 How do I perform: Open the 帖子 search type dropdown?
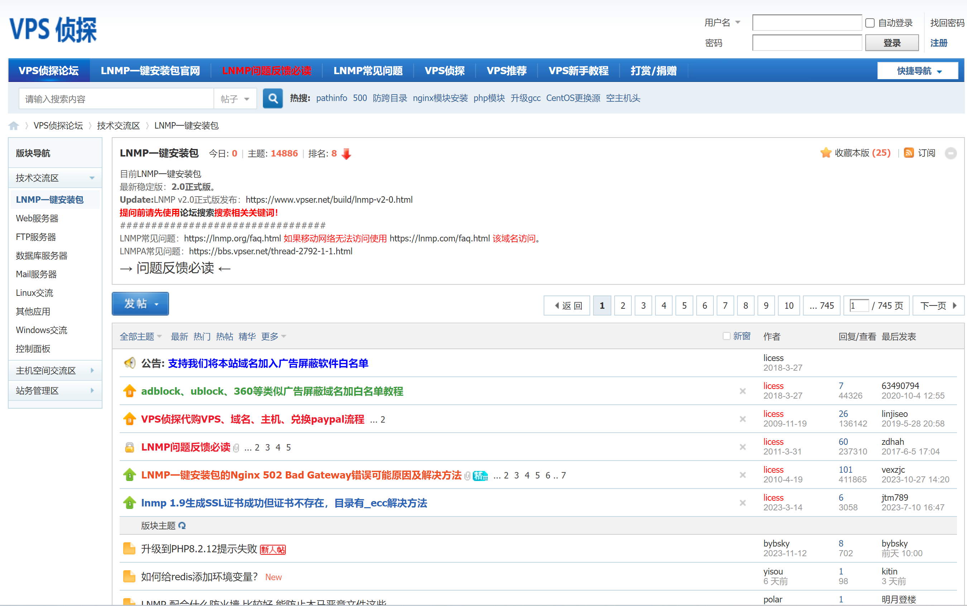(x=235, y=99)
